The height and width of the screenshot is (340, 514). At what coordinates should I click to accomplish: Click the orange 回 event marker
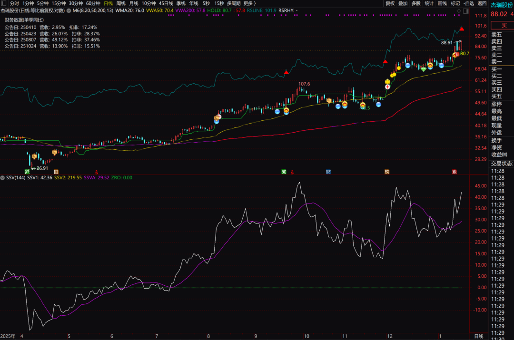pyautogui.click(x=56, y=172)
